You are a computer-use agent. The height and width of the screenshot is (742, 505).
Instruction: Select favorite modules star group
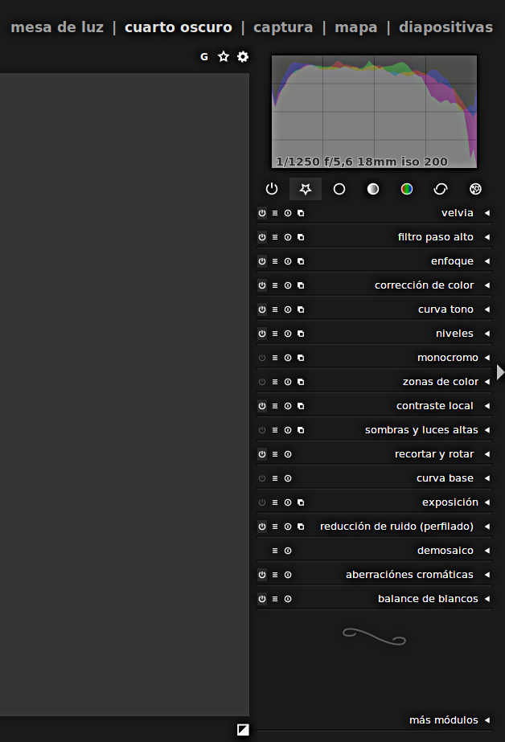click(x=306, y=189)
